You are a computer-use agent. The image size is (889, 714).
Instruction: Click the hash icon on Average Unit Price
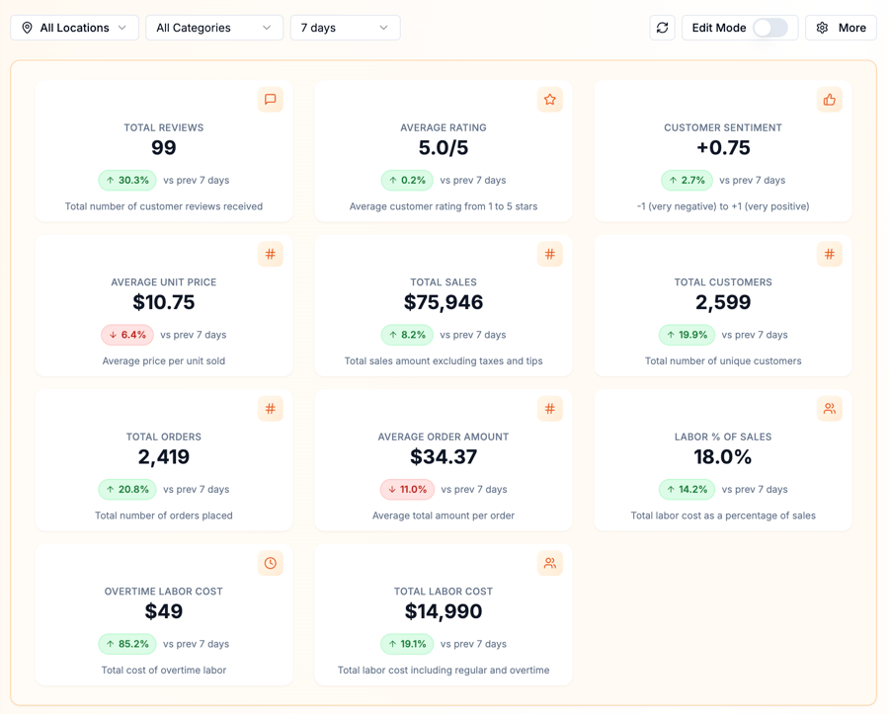270,255
